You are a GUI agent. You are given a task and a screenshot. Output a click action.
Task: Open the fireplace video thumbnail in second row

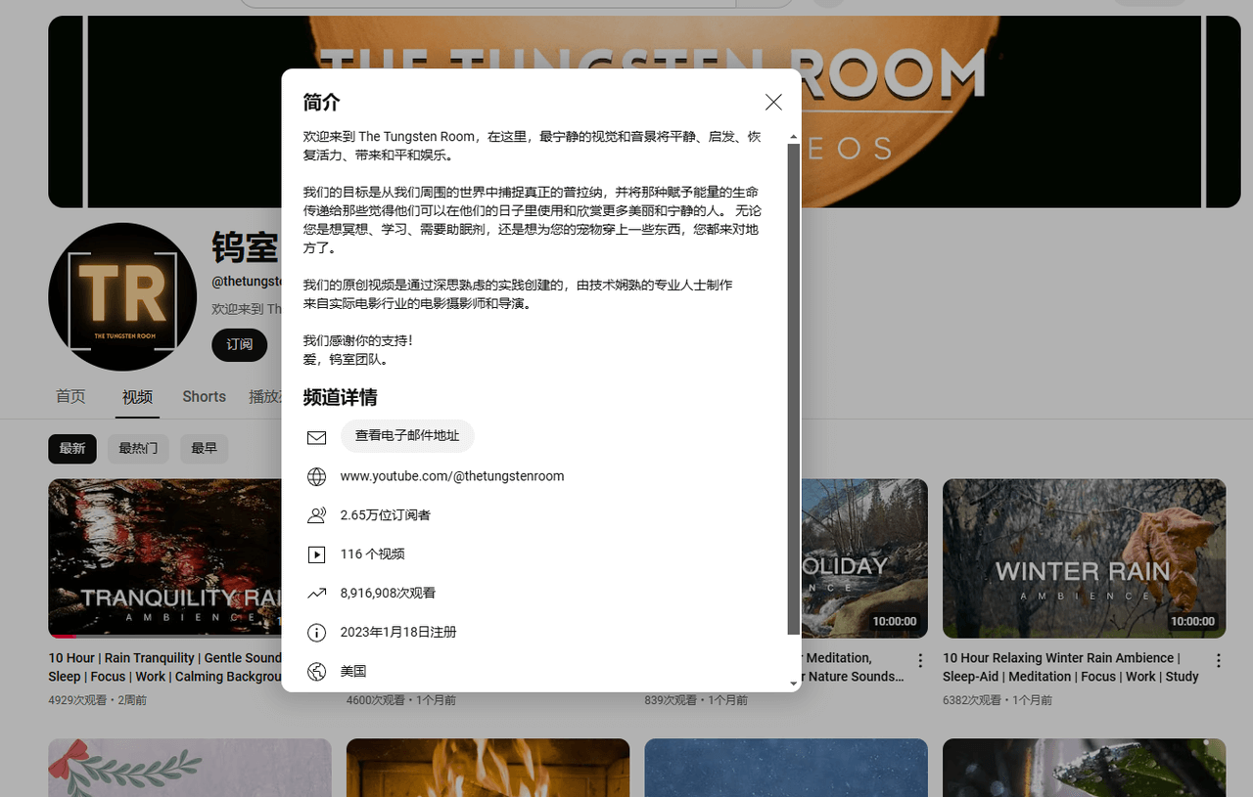pyautogui.click(x=487, y=768)
